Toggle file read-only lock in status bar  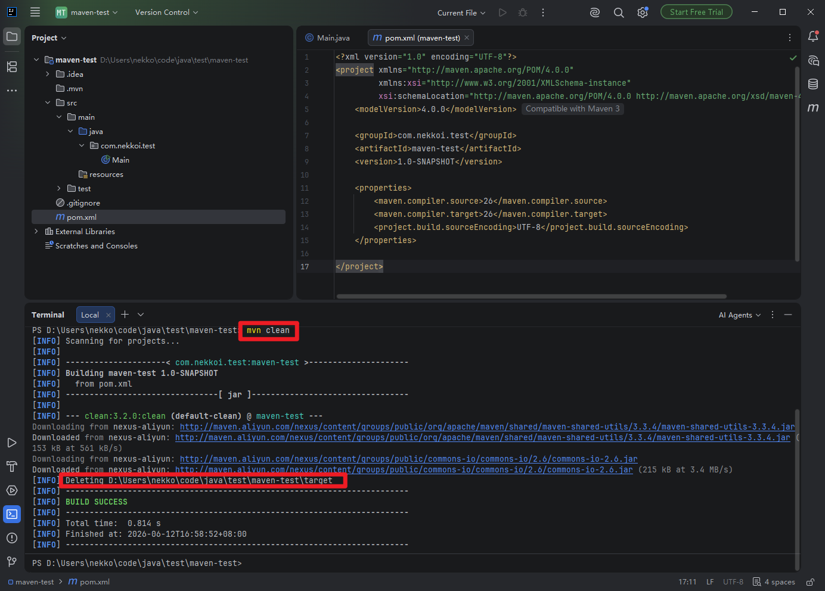point(810,582)
